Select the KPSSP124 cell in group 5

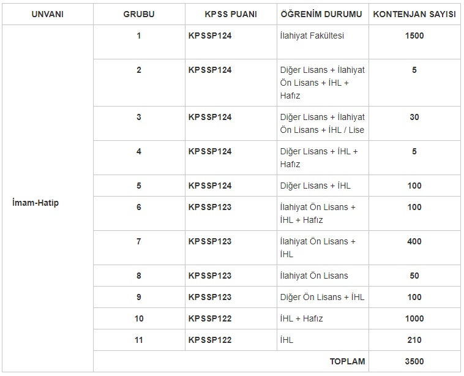(210, 186)
